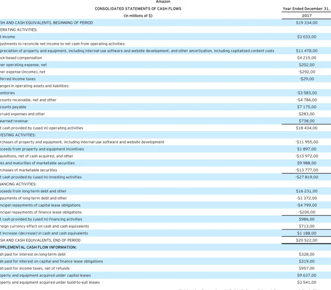Select capital leases equipment value $9 637,00

pos(307,275)
